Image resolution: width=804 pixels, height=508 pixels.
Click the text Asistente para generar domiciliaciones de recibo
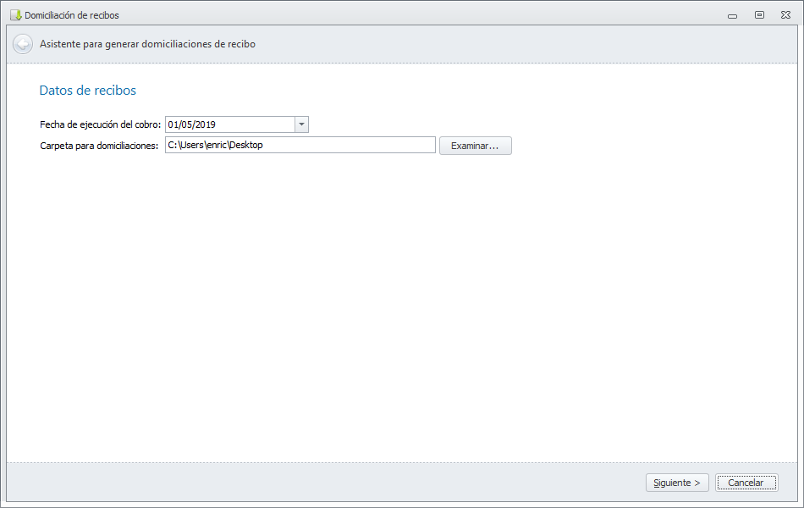point(147,44)
